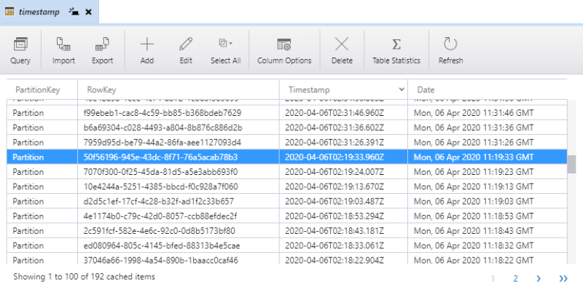Select row b6a69304-c028-4493-a804-8b876c886d2b
583x290 pixels.
287,128
